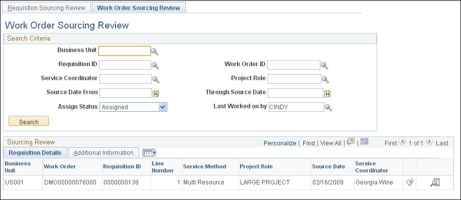This screenshot has height=200, width=461.
Task: Click the zoom grid popup icon
Action: (351, 141)
